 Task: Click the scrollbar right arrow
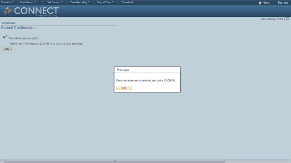[x=289, y=161]
